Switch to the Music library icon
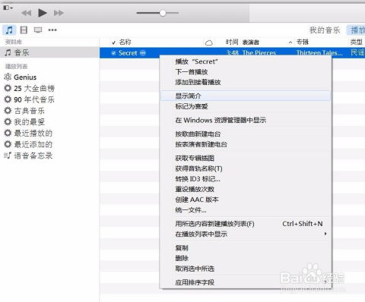 click(9, 30)
